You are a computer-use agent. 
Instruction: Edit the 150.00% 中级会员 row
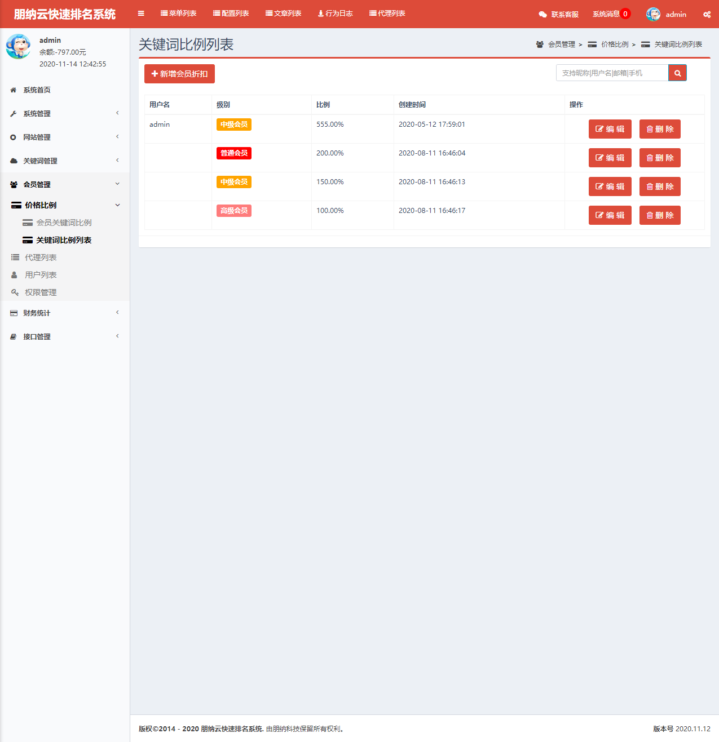click(610, 186)
